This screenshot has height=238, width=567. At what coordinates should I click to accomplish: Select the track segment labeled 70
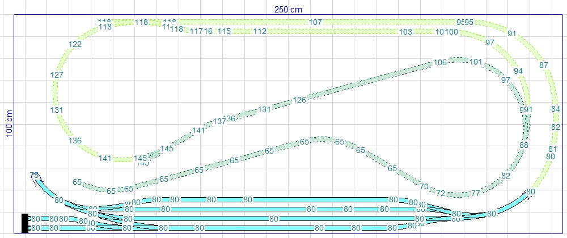point(424,186)
